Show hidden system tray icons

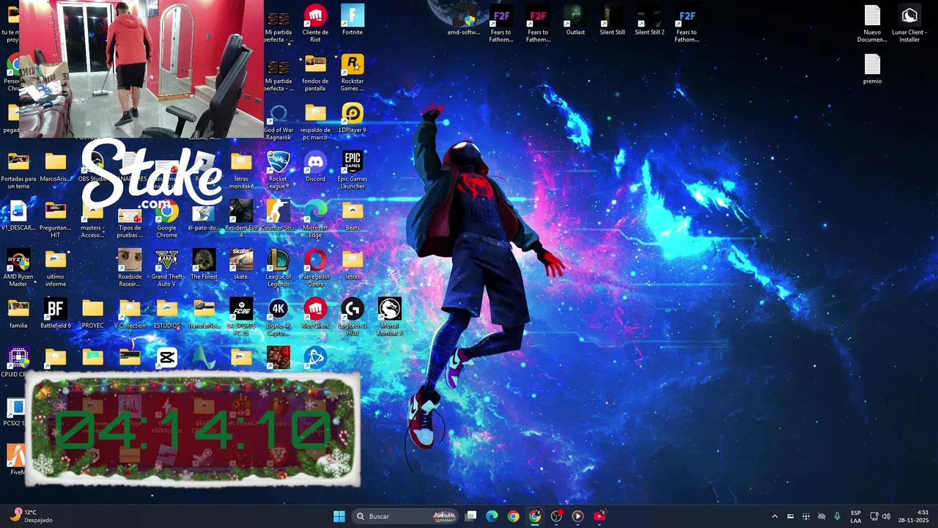coord(775,516)
